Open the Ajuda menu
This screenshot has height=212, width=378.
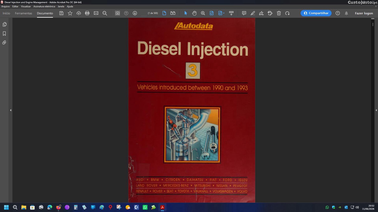pos(70,7)
